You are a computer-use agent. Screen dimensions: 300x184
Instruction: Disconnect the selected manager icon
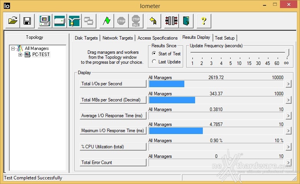coord(172,21)
